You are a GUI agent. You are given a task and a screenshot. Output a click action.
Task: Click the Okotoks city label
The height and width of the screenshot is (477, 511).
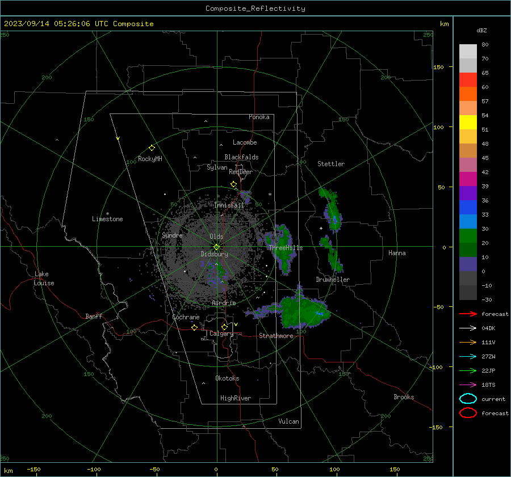click(x=227, y=378)
